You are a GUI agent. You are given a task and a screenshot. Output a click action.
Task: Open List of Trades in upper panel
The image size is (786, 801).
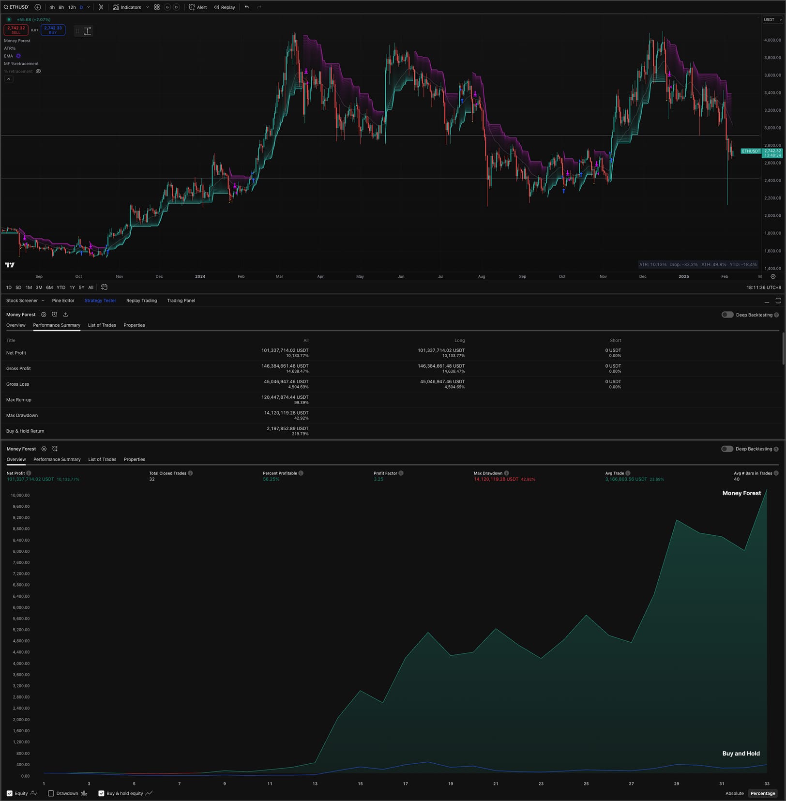point(102,325)
